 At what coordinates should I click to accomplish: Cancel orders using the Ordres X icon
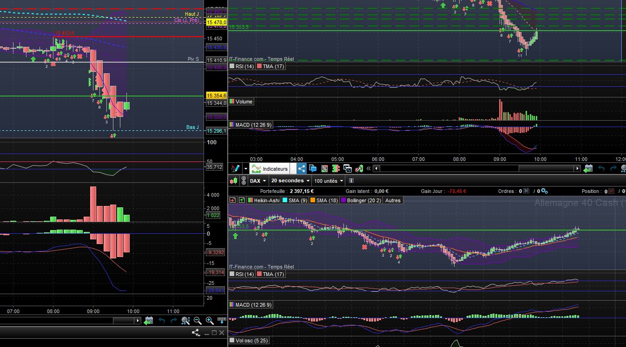(527, 191)
